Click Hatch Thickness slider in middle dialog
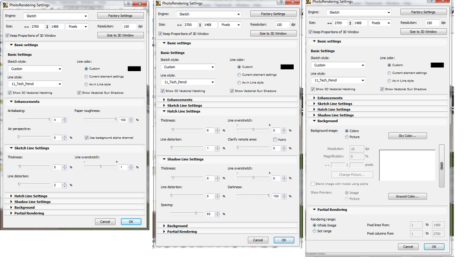Image resolution: width=471 pixels, height=266 pixels. [187, 130]
